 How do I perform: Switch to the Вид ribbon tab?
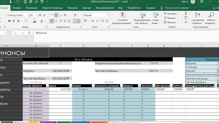(120, 8)
